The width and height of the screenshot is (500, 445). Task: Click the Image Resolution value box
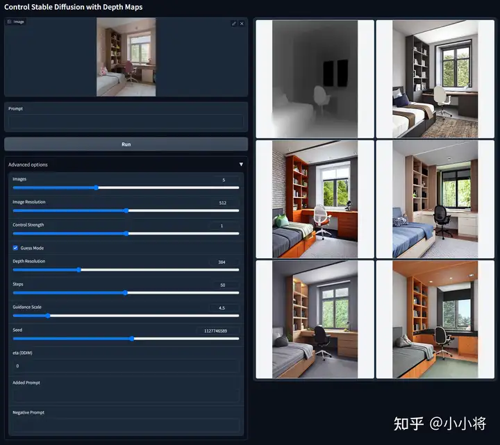pos(222,203)
